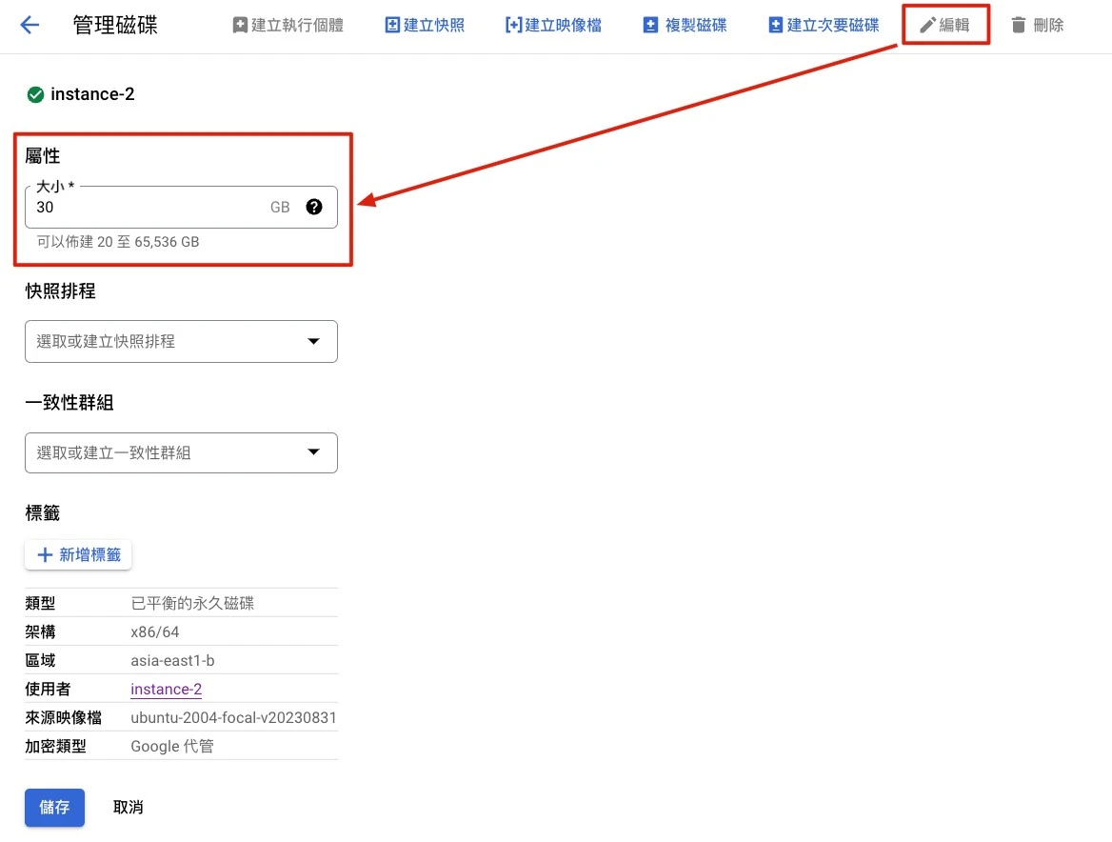Add a new label with 新增標籤
Screen dimensions: 1112x842
coord(78,554)
